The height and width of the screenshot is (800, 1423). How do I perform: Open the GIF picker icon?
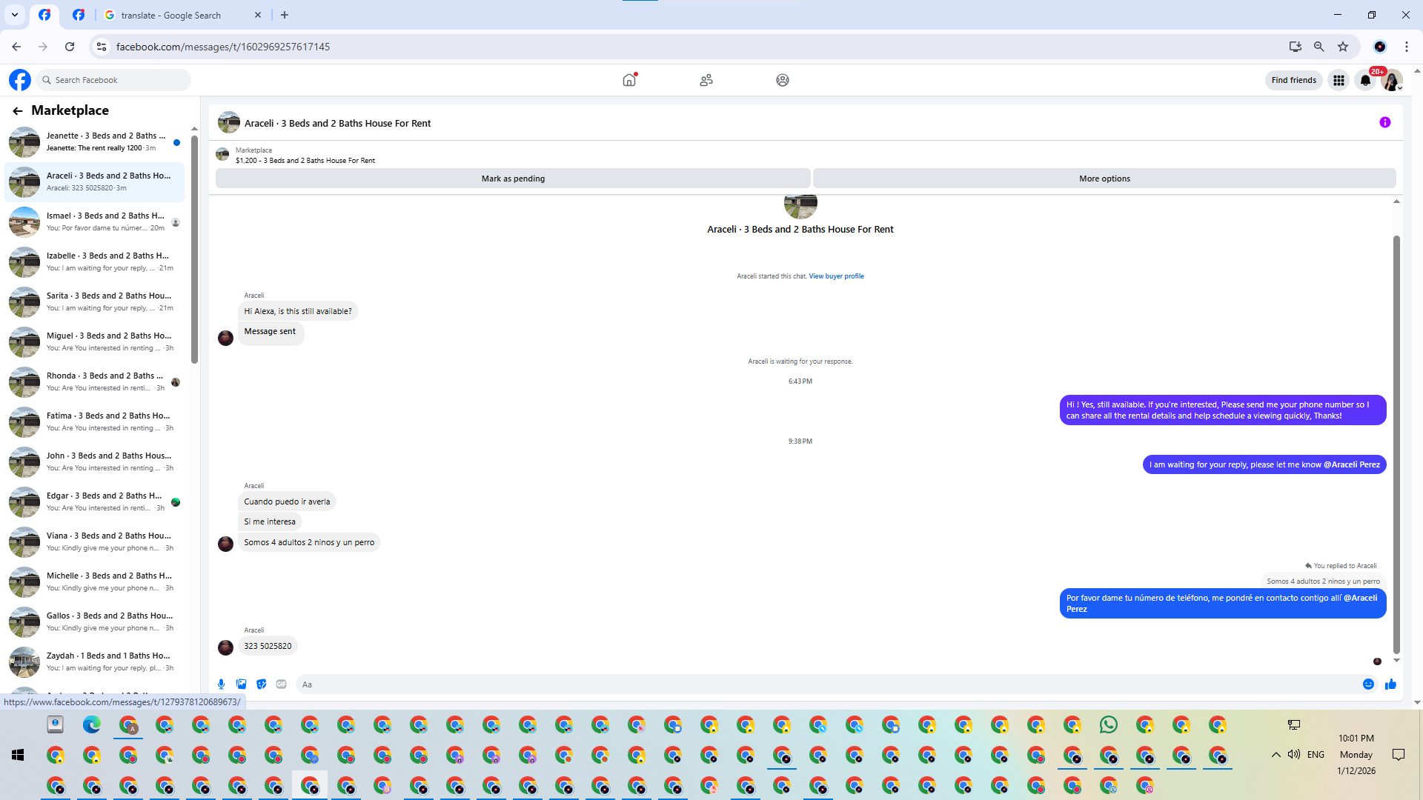click(281, 684)
